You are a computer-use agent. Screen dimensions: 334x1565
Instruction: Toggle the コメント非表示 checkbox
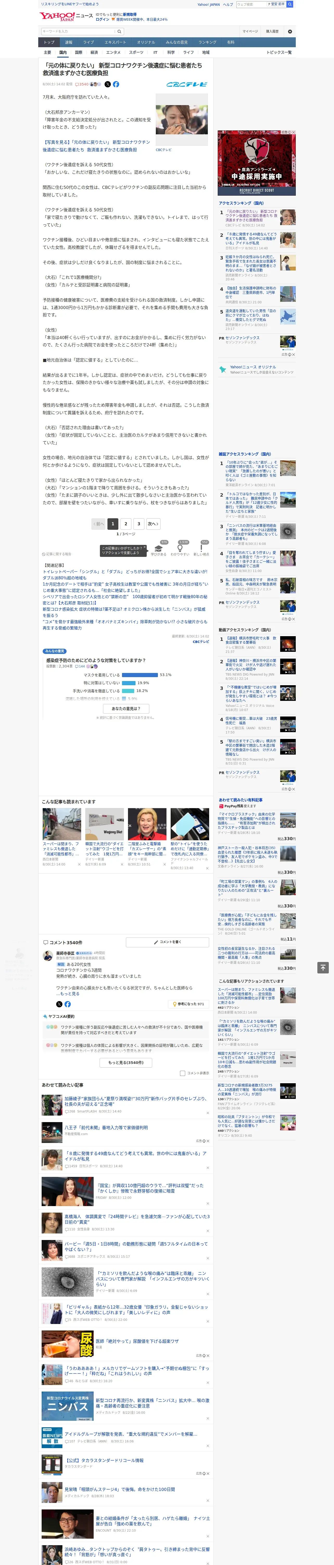(x=182, y=1074)
